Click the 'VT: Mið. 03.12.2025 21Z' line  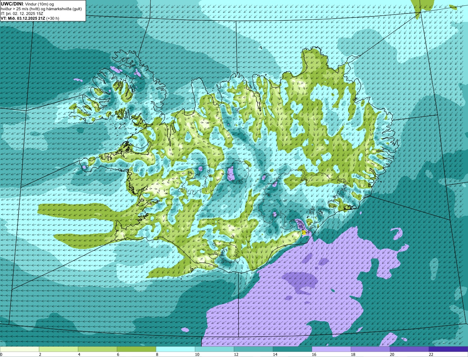coord(30,18)
